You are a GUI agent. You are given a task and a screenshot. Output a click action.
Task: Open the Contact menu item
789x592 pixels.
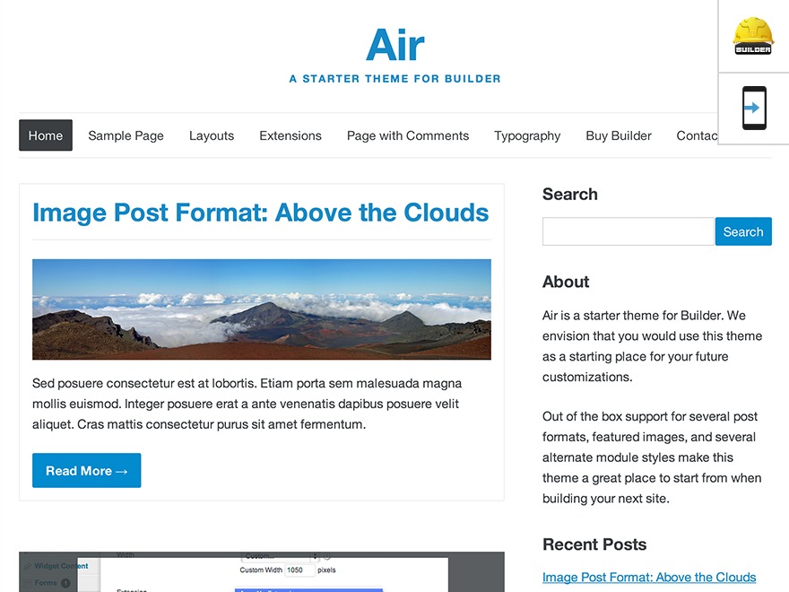point(697,135)
